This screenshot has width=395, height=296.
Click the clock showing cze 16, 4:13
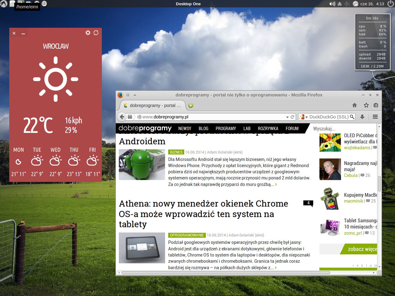[372, 4]
